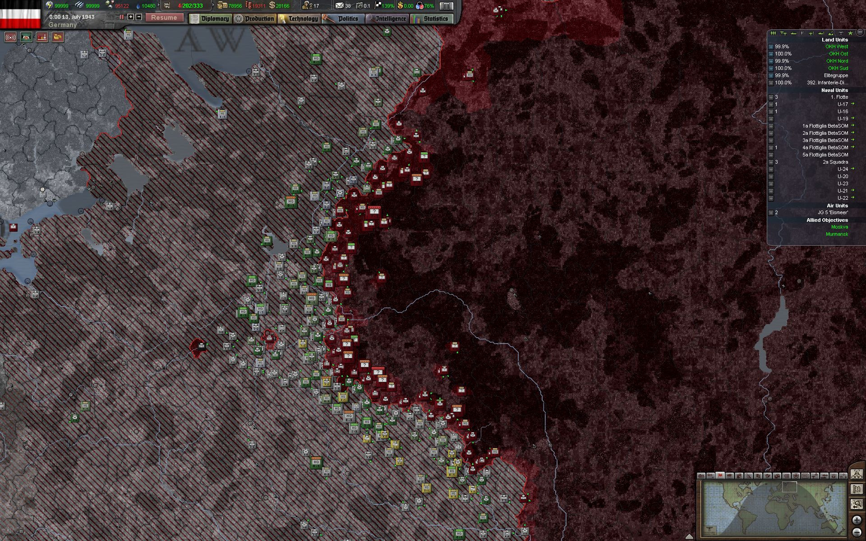866x541 pixels.
Task: Switch to terrain map mode
Action: (701, 476)
